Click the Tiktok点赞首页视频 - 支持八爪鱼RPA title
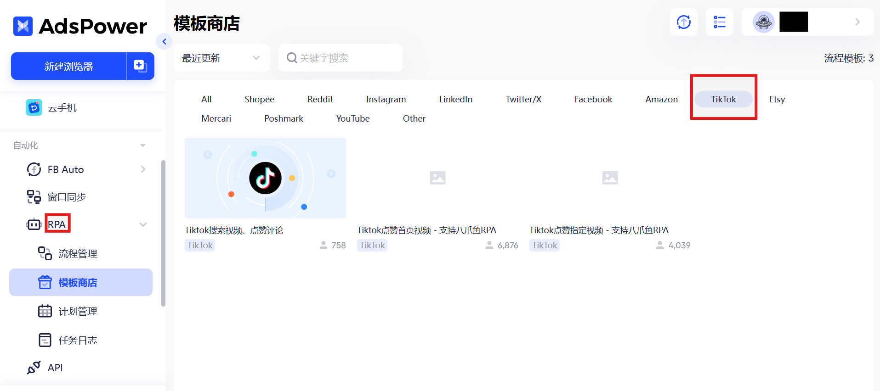The height and width of the screenshot is (391, 880). coord(426,230)
